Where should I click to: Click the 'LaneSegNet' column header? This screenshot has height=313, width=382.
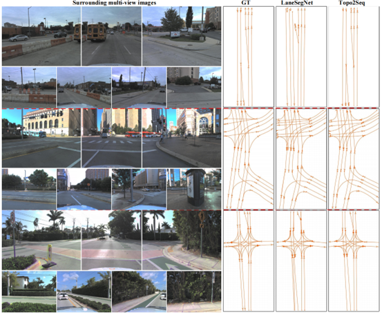tap(297, 3)
